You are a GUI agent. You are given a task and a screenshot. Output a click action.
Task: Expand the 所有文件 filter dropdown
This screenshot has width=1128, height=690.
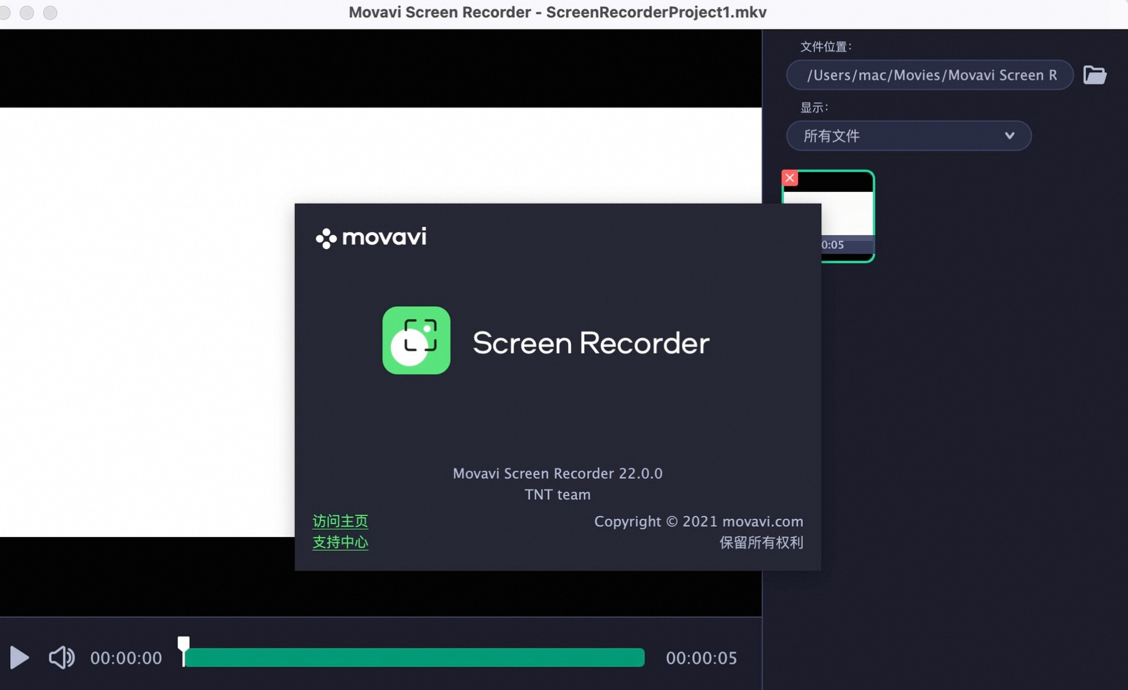pos(909,136)
